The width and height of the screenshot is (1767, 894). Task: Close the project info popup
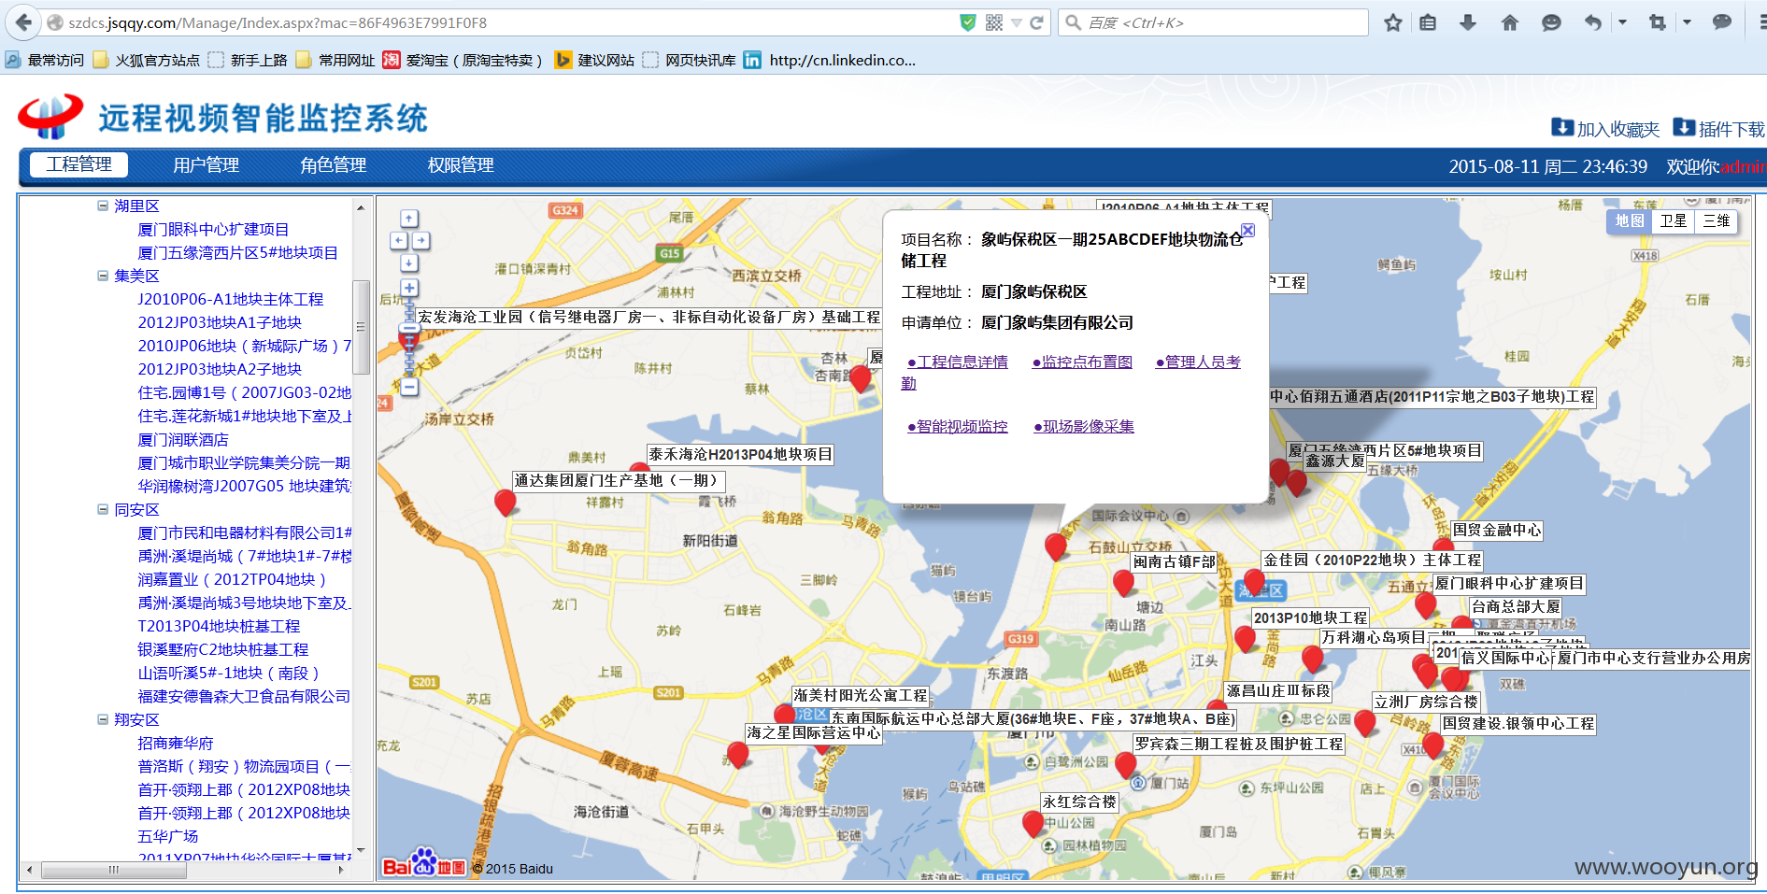click(1247, 230)
